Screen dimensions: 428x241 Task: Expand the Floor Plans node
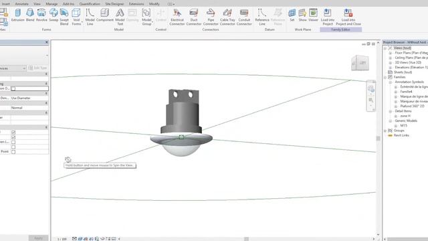point(391,53)
